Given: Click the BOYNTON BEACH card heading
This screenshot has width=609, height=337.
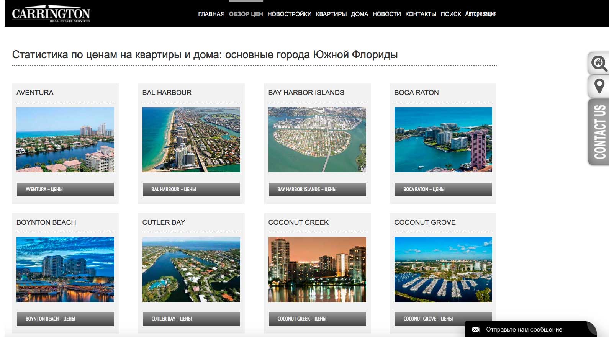Looking at the screenshot, I should pos(46,222).
